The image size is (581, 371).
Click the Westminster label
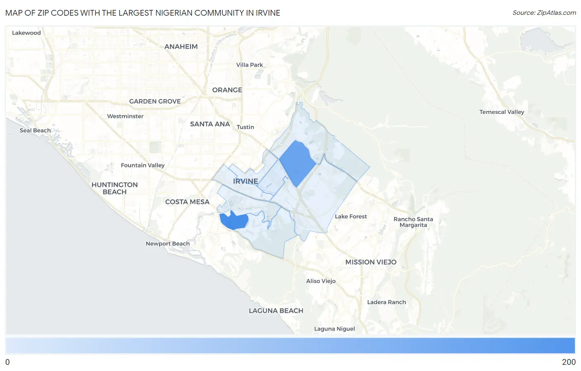[125, 116]
